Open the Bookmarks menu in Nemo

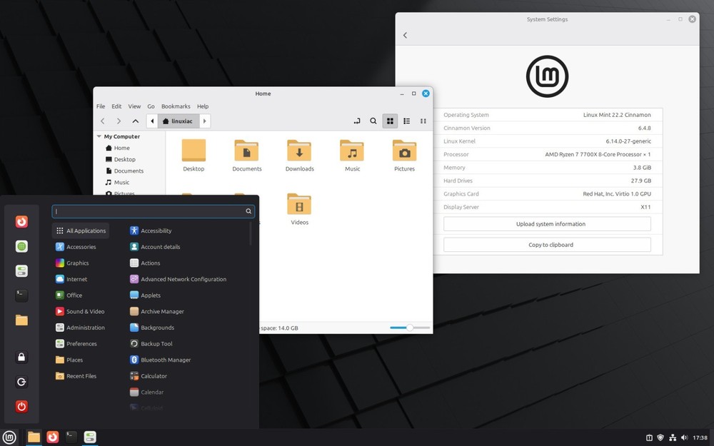click(x=176, y=106)
